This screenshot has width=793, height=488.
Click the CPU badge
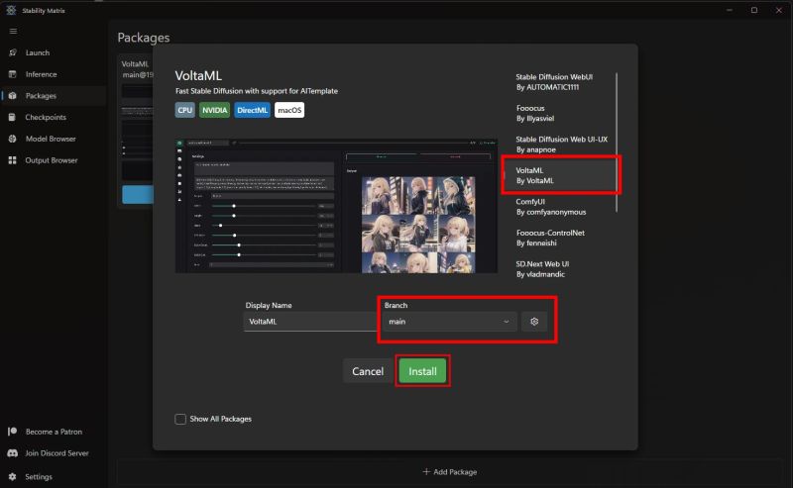pos(185,110)
